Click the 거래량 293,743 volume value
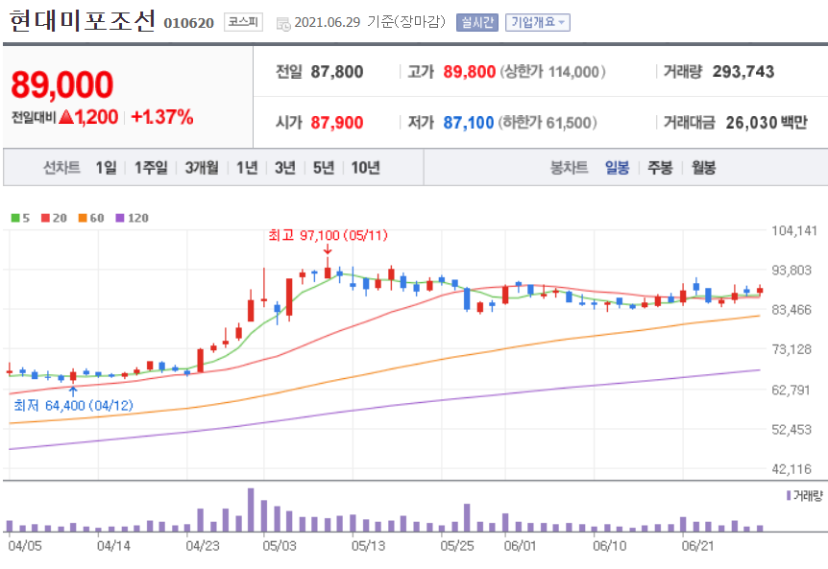 (743, 72)
